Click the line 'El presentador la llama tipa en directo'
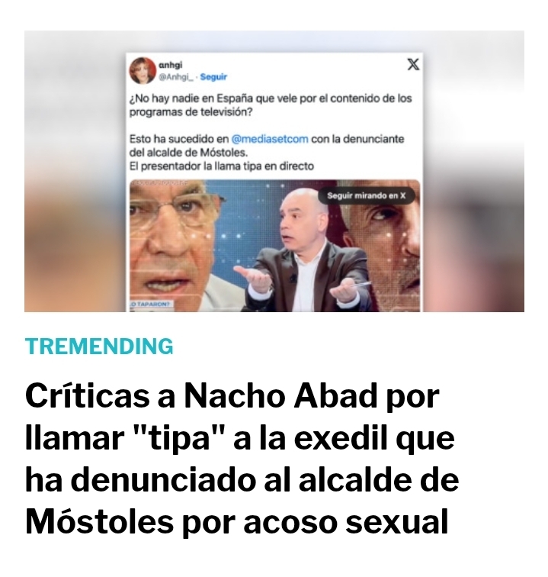The image size is (548, 577). (x=222, y=166)
